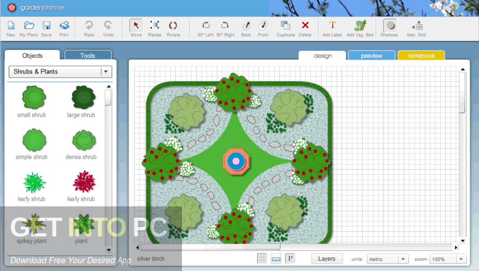This screenshot has height=271, width=479.
Task: Open the units metric dropdown
Action: pyautogui.click(x=387, y=259)
